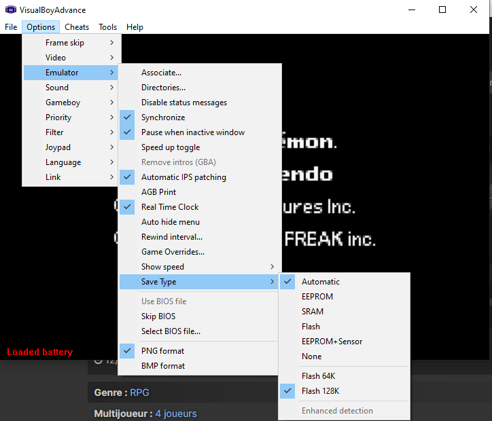Image resolution: width=492 pixels, height=421 pixels.
Task: Select PNG format for screenshots
Action: click(162, 351)
